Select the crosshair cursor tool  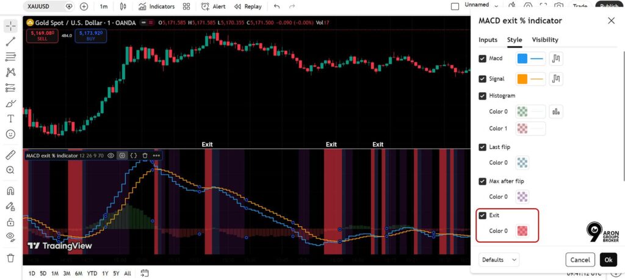pyautogui.click(x=11, y=26)
